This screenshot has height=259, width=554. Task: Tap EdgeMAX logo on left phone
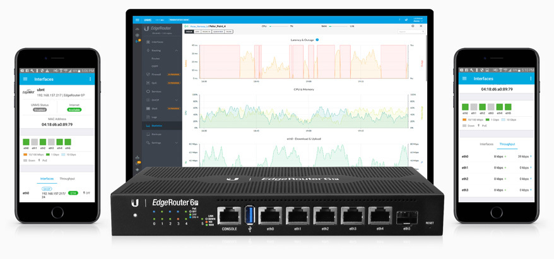28,92
